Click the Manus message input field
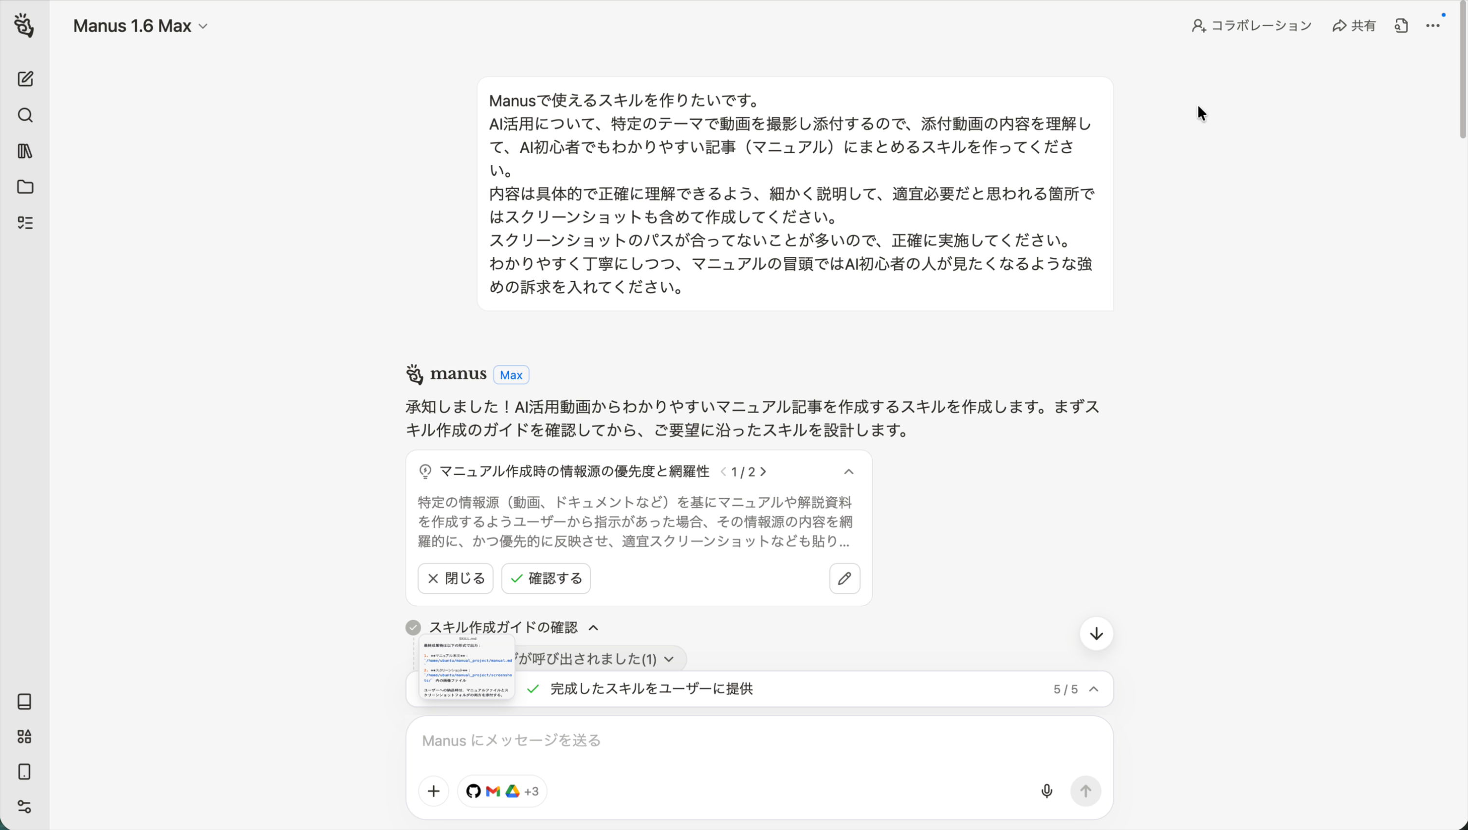This screenshot has height=830, width=1468. pos(684,740)
